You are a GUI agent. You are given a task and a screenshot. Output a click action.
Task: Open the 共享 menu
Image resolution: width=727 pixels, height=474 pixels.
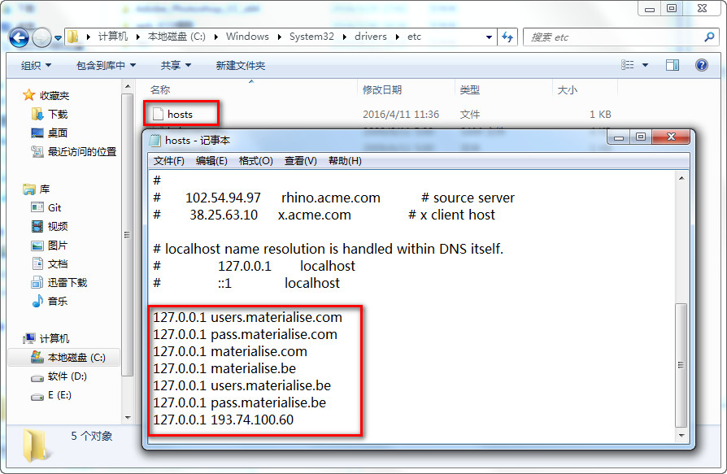coord(176,65)
